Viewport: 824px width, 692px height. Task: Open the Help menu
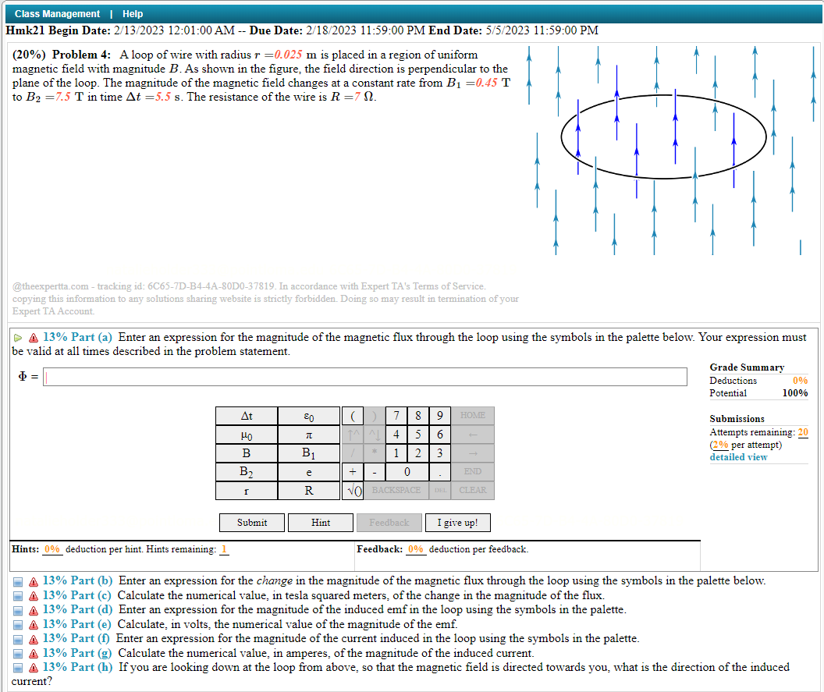132,13
